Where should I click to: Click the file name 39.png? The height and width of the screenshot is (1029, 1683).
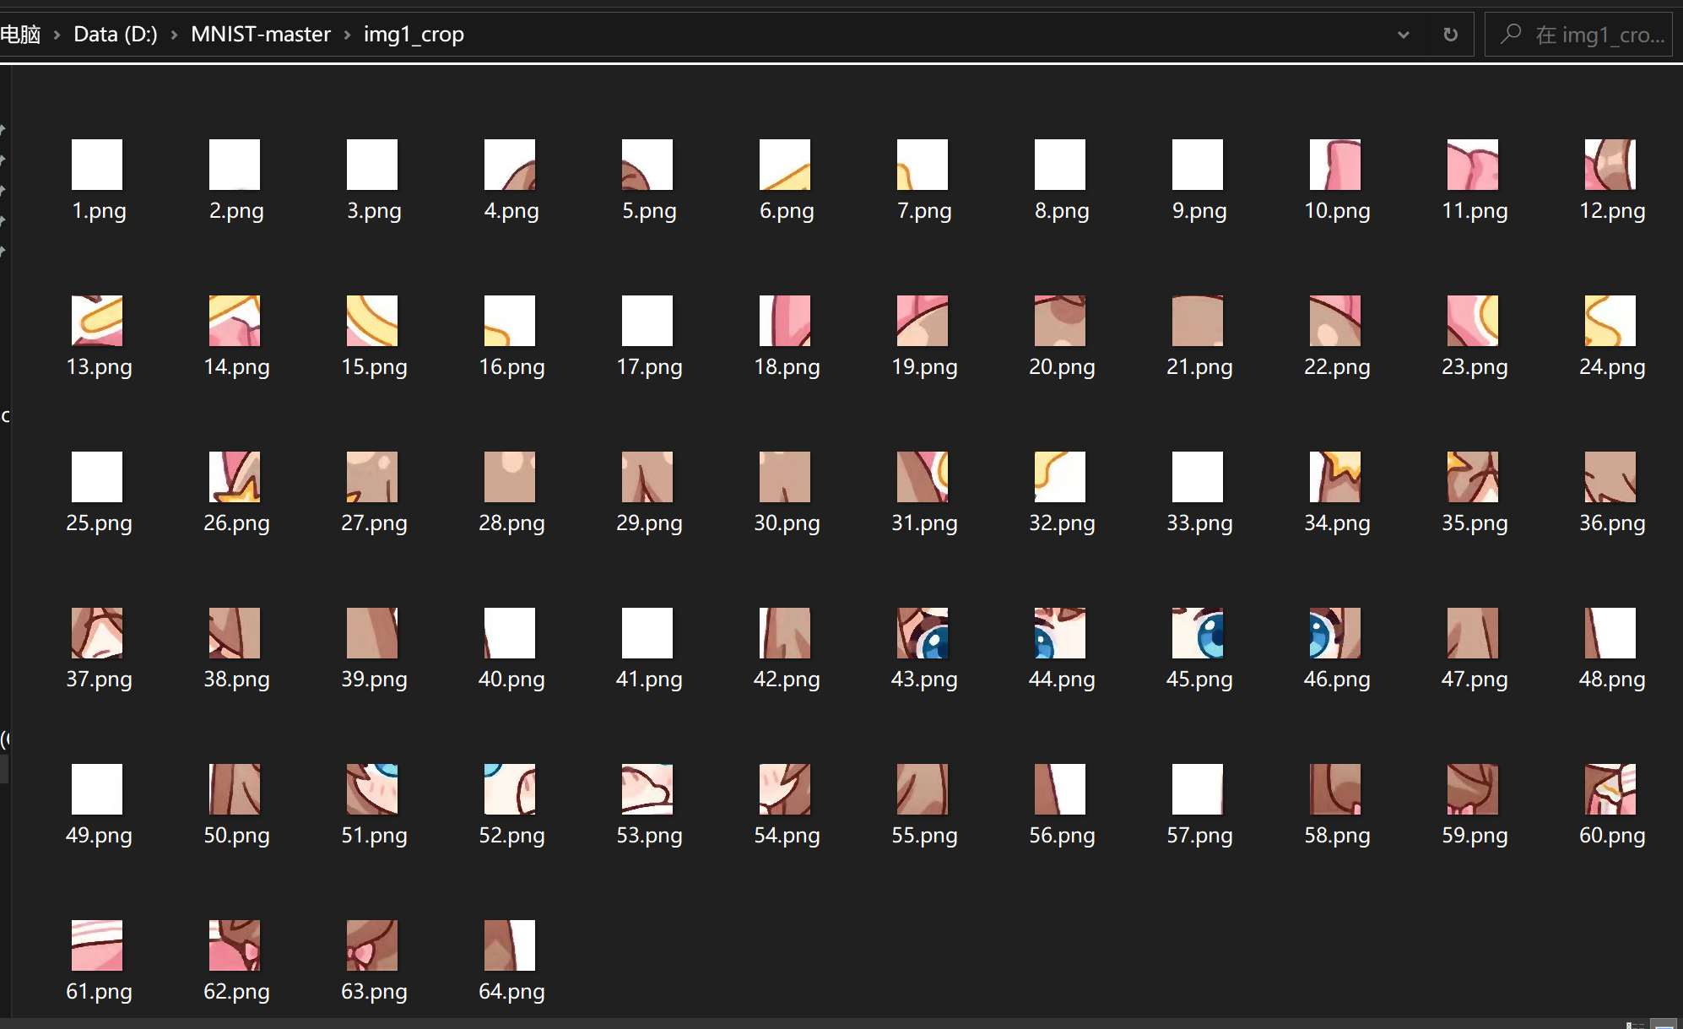[374, 680]
